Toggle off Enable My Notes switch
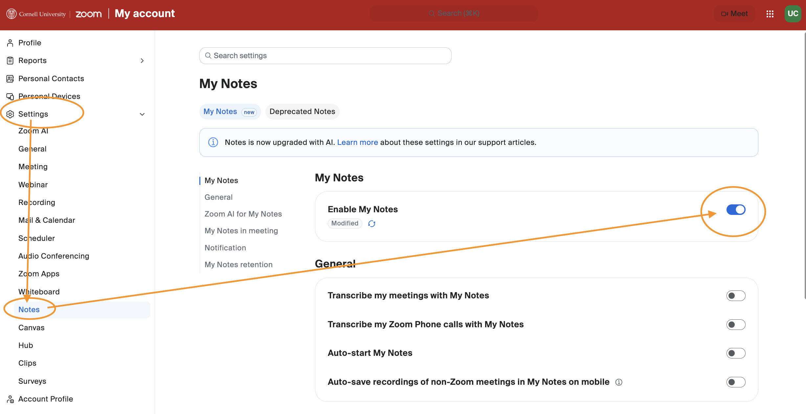The width and height of the screenshot is (806, 414). click(x=736, y=210)
